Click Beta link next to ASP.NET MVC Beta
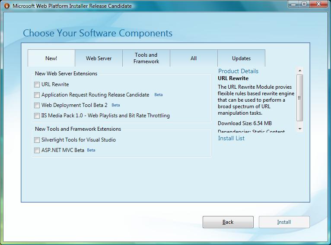The width and height of the screenshot is (331, 245). tap(91, 150)
